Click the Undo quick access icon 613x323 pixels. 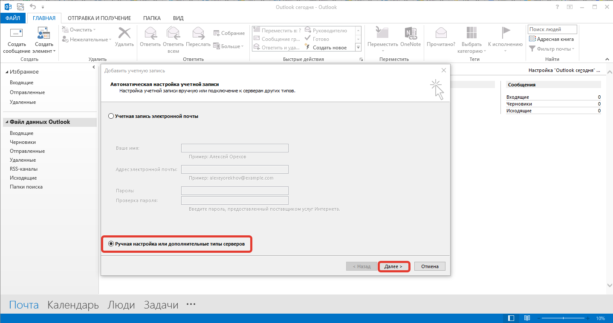click(x=33, y=7)
